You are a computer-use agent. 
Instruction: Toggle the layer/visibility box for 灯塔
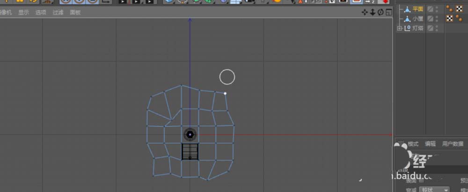click(x=431, y=28)
